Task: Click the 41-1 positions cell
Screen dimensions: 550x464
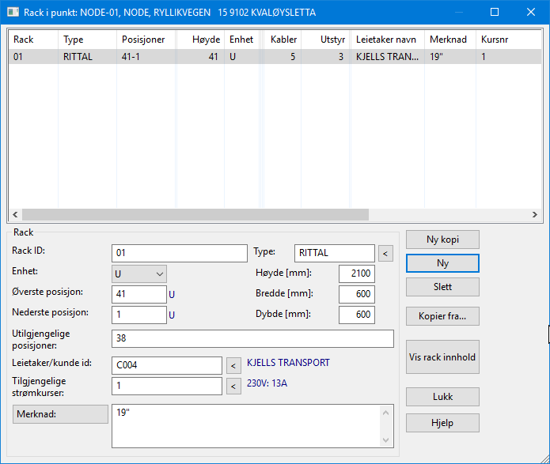Action: point(146,57)
